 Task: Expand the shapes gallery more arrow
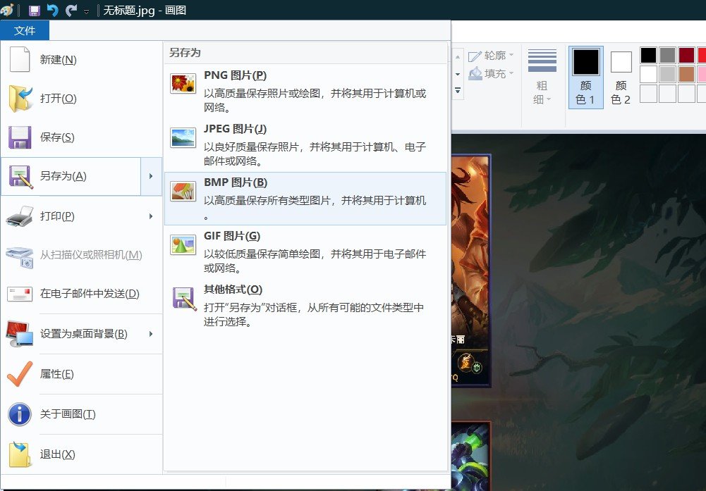(458, 91)
